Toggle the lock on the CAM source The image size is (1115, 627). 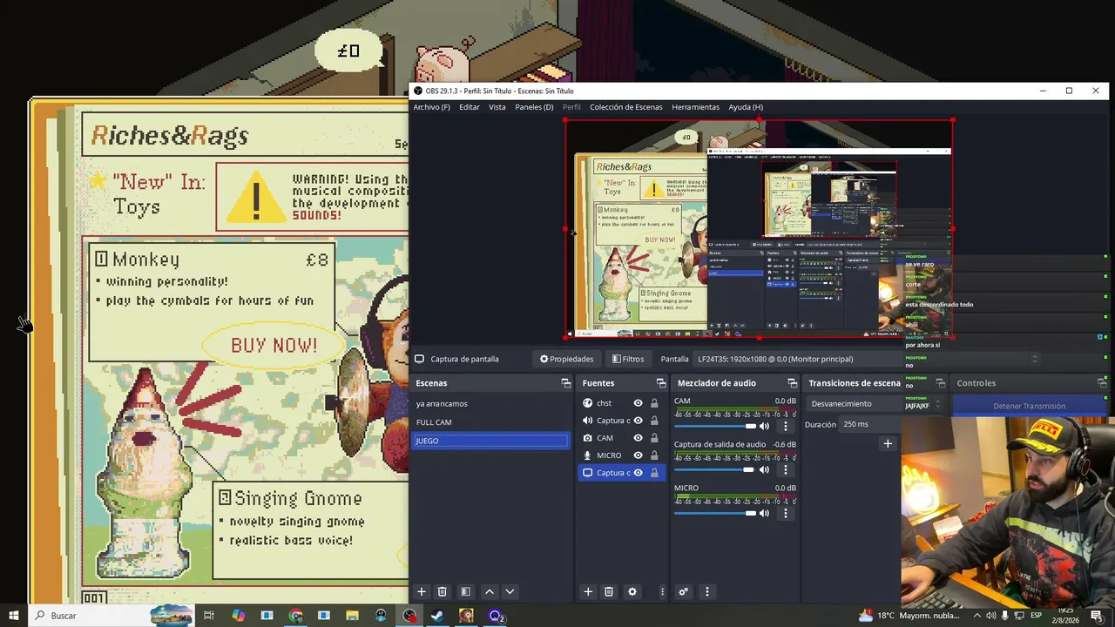(654, 438)
